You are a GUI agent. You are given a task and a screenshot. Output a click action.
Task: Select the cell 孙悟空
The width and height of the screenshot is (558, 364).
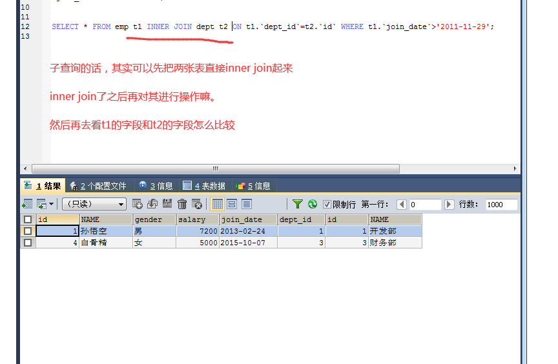pos(106,231)
